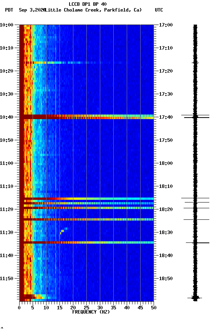212x332 pixels.
Task: Click the '10:40' PDT time label
Action: coord(7,117)
